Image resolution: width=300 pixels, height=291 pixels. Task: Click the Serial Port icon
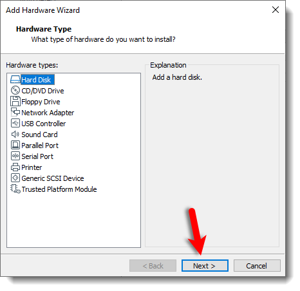(x=15, y=156)
